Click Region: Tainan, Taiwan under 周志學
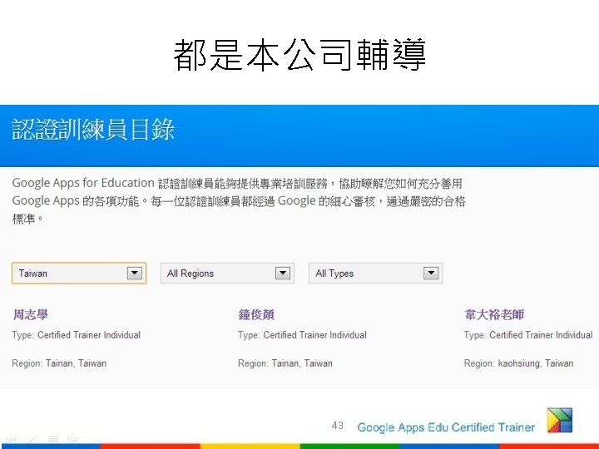Screen dimensions: 599x449 pyautogui.click(x=59, y=363)
